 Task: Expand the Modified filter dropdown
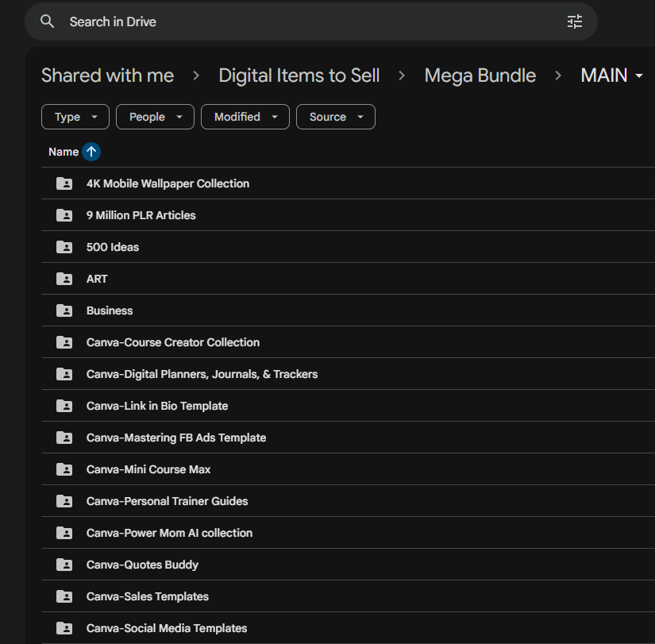click(x=245, y=117)
